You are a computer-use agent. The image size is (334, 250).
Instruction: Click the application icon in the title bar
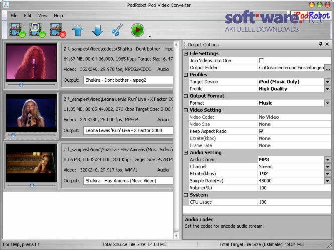click(x=6, y=5)
